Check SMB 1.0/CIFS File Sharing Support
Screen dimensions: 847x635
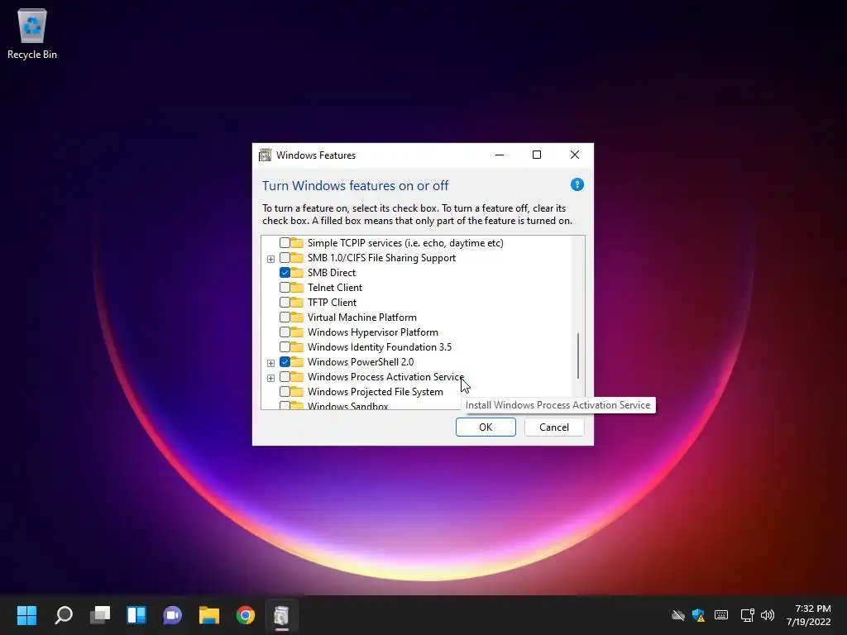coord(285,258)
